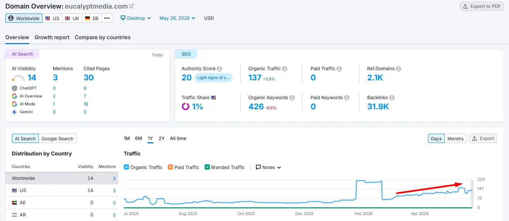Click the AI Mode Google icon
Image resolution: width=509 pixels, height=221 pixels.
(x=14, y=104)
